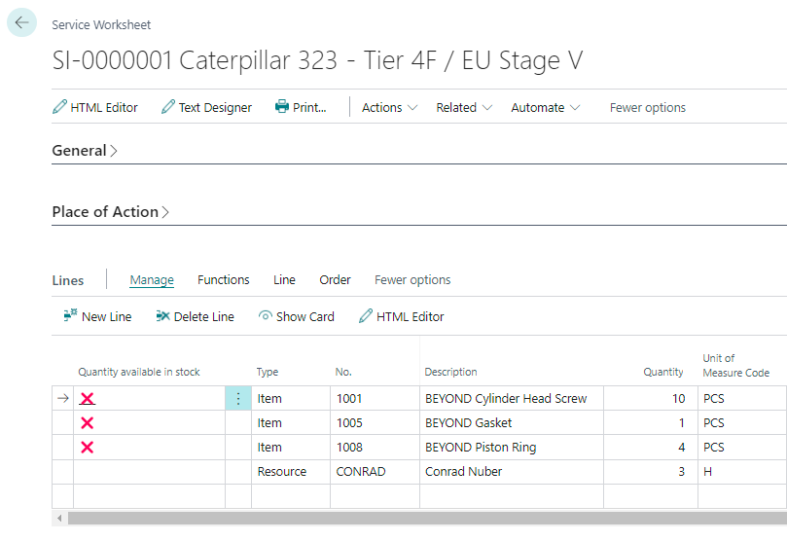
Task: Open the HTML Editor in top toolbar
Action: pos(95,108)
